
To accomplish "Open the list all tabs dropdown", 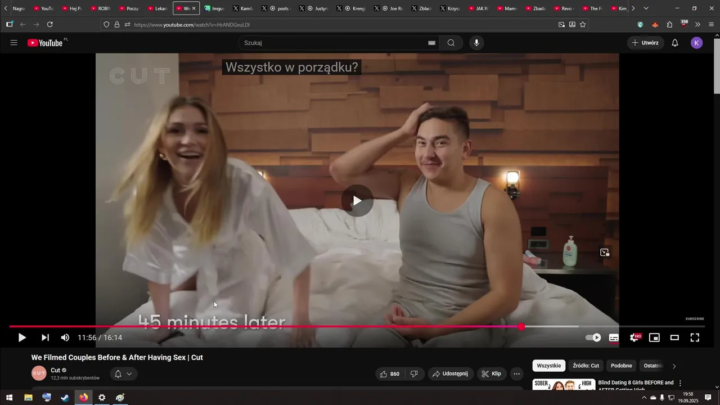I will coord(646,8).
